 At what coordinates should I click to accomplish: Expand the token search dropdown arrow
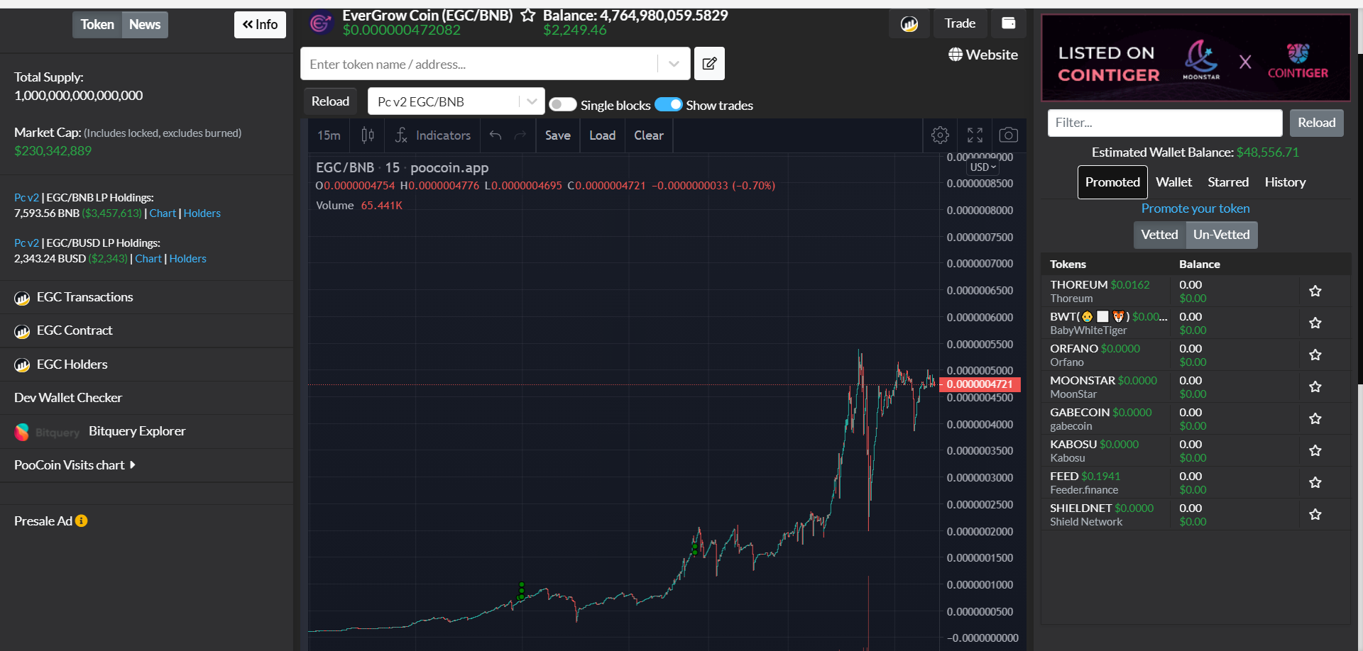[x=674, y=64]
